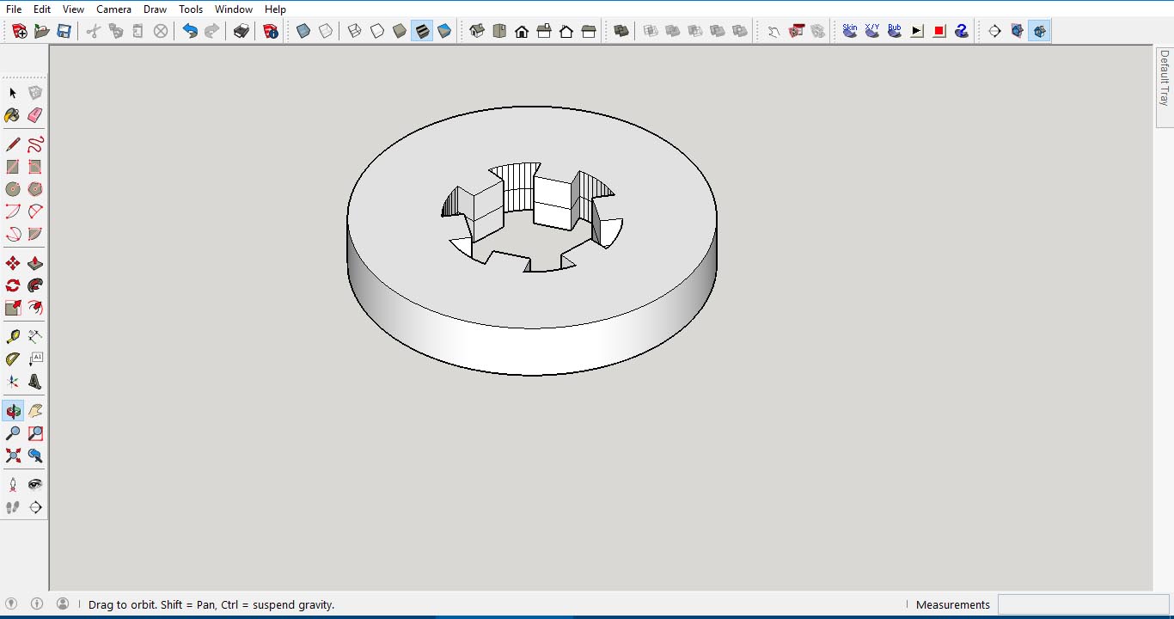Switch to the Top view icon
Screen dimensions: 1174x619
498,30
